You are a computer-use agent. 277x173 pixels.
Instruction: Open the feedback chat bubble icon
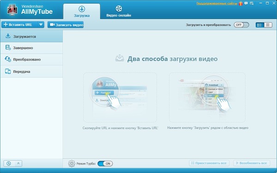pos(246,3)
